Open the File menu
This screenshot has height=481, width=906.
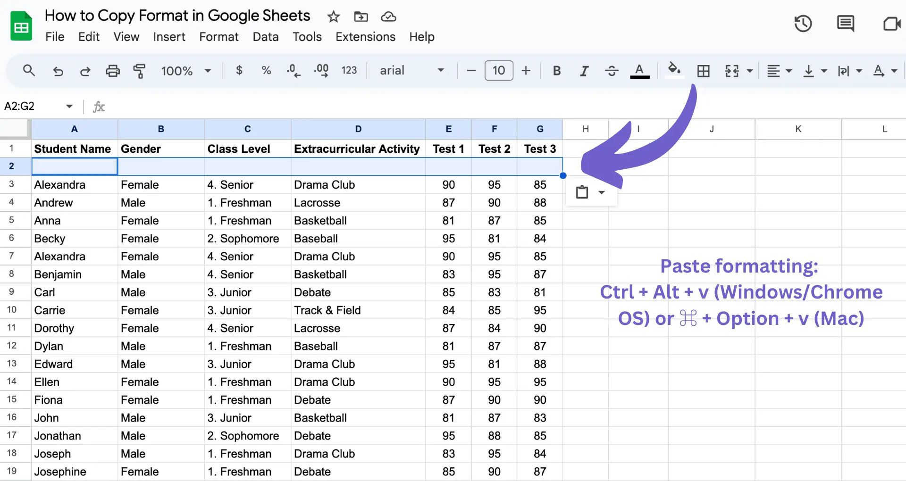tap(55, 37)
